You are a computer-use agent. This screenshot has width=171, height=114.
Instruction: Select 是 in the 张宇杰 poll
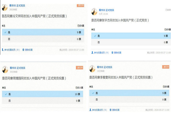[x=131, y=36]
